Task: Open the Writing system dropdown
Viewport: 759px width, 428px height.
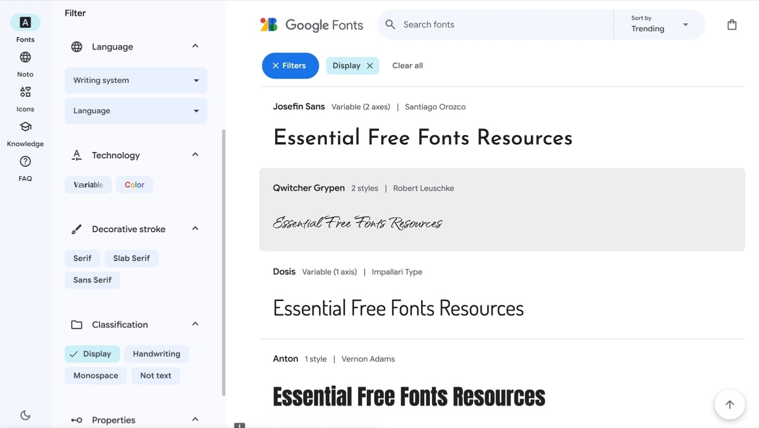Action: click(x=136, y=81)
